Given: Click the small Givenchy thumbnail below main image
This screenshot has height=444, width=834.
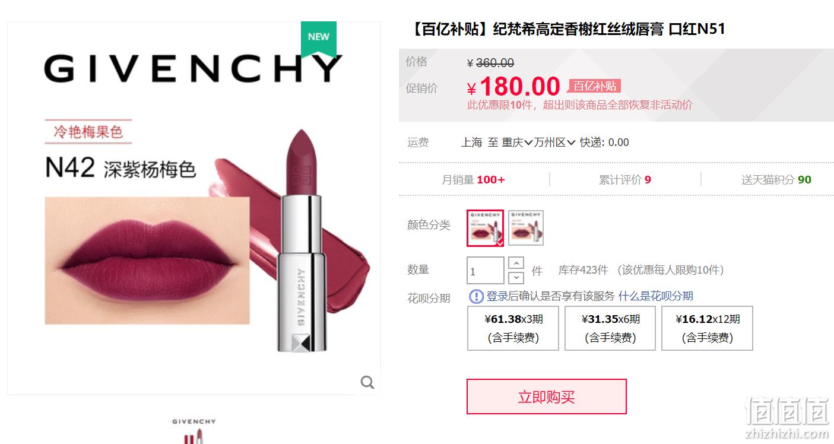Looking at the screenshot, I should (194, 432).
